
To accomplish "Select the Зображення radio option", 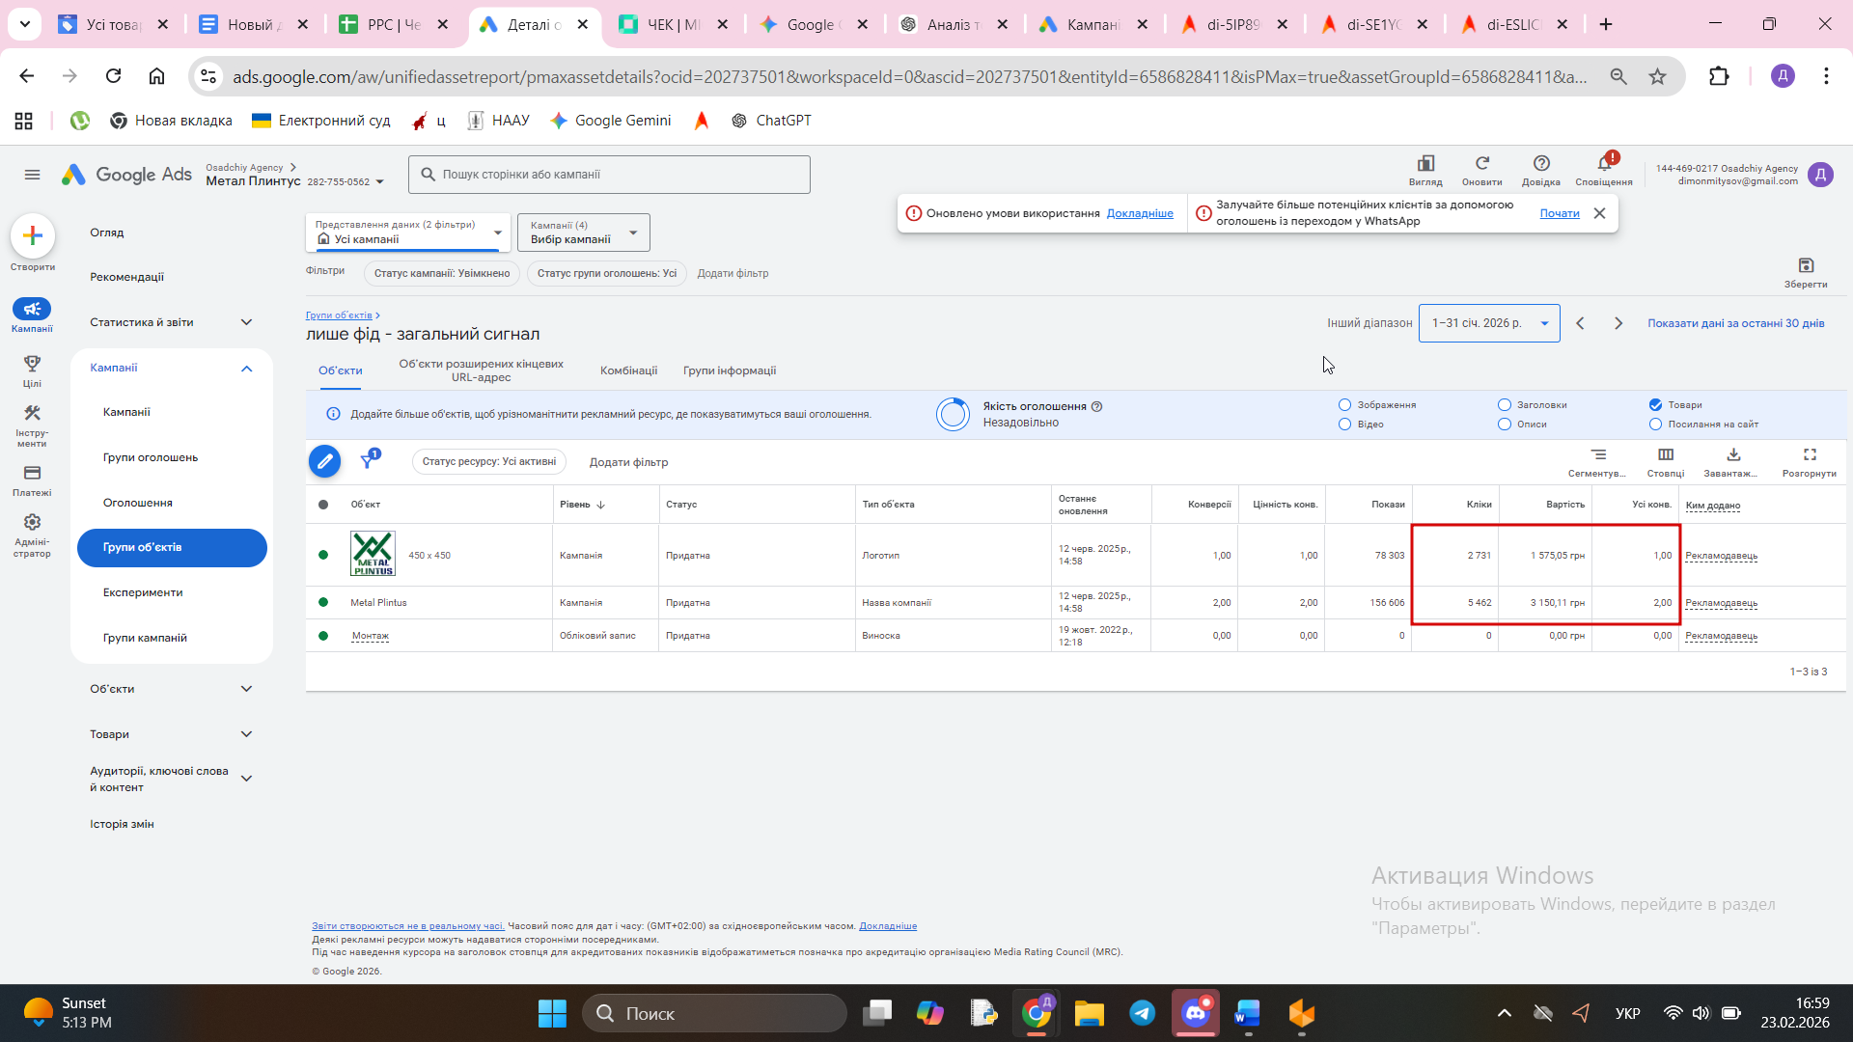I will pyautogui.click(x=1344, y=405).
